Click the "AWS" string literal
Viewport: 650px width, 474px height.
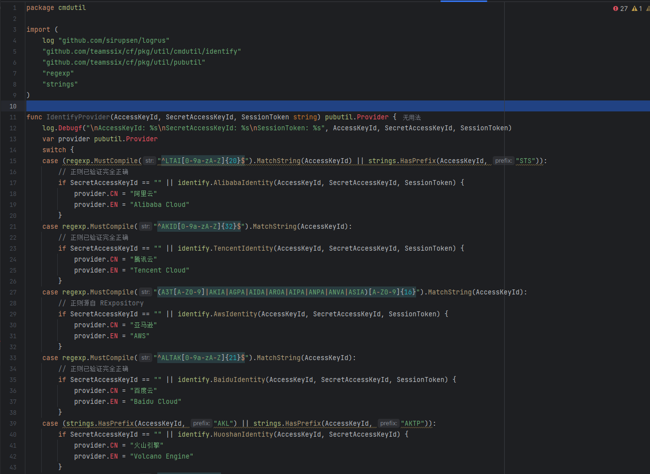click(140, 336)
